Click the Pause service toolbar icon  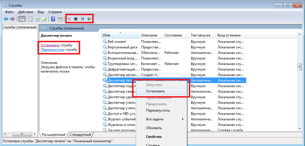click(x=83, y=19)
